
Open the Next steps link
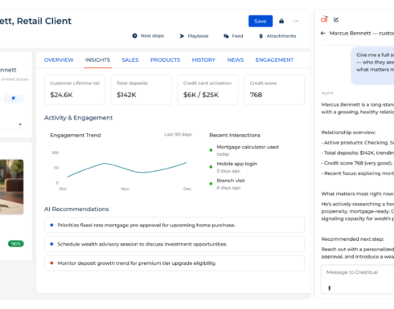152,36
